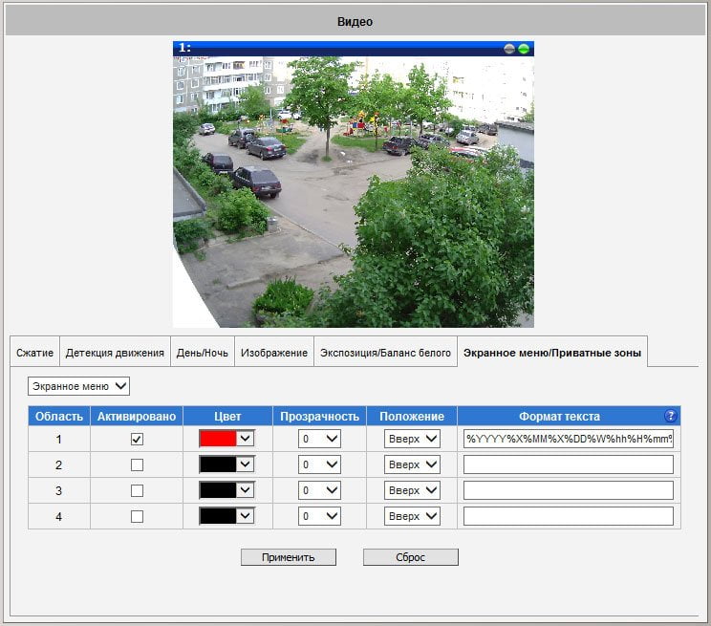Switch to the Сжатие tab
The width and height of the screenshot is (711, 626).
35,353
